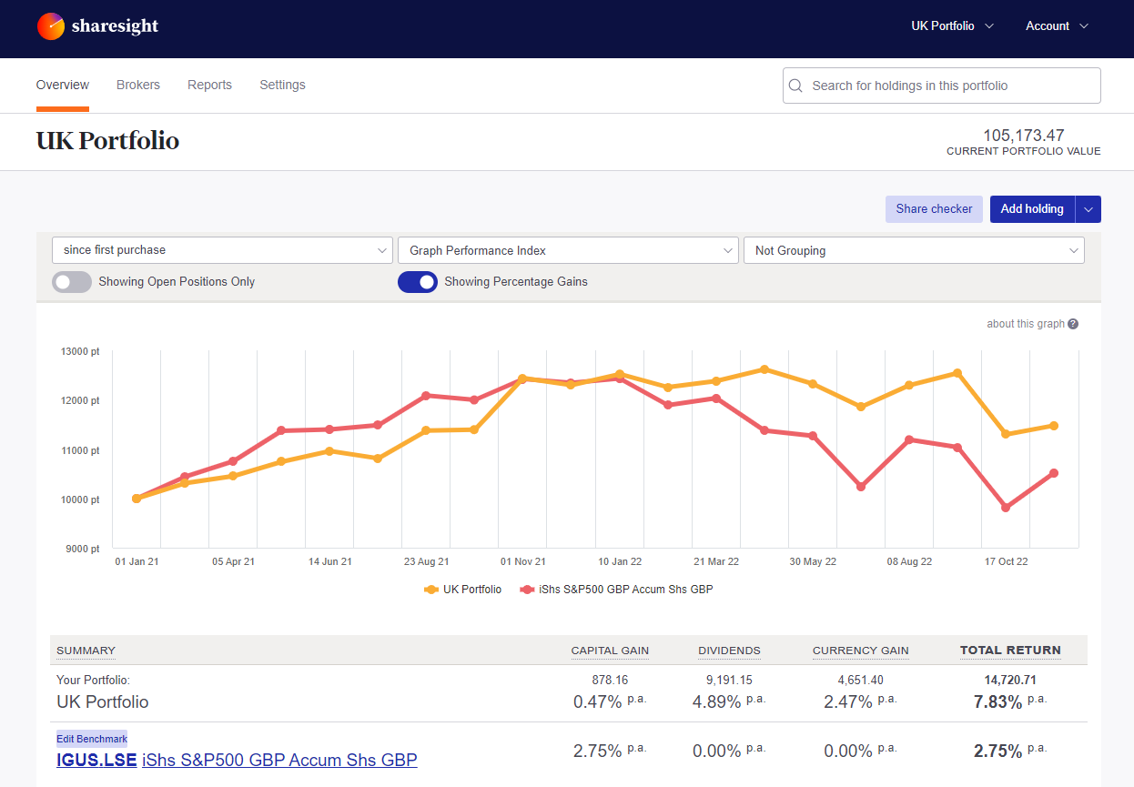Image resolution: width=1134 pixels, height=787 pixels.
Task: Open the Graph Performance Index dropdown
Action: tap(568, 249)
